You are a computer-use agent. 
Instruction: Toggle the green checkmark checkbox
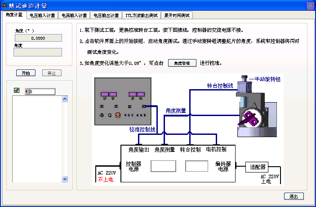coord(17,91)
